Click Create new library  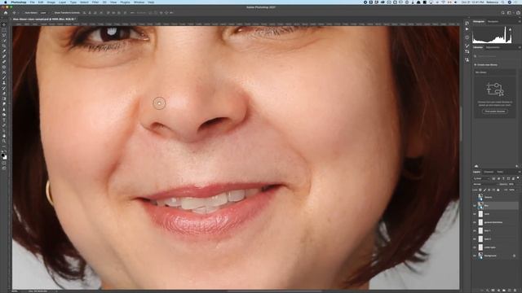pos(486,65)
